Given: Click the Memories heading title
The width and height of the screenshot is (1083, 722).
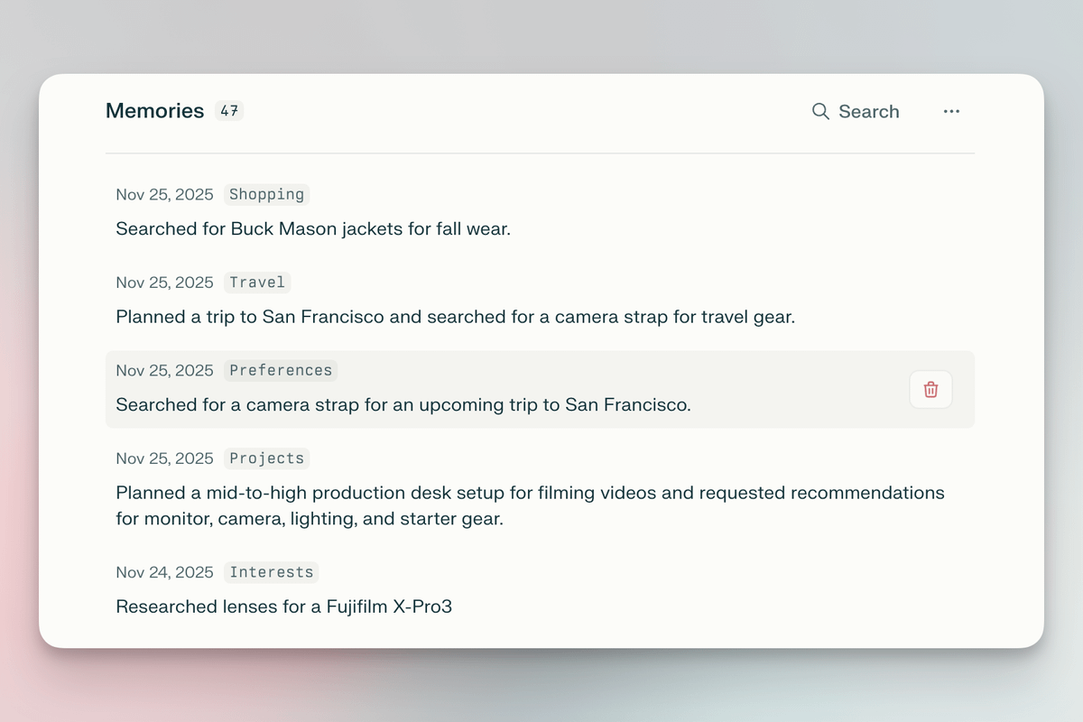Looking at the screenshot, I should tap(154, 111).
